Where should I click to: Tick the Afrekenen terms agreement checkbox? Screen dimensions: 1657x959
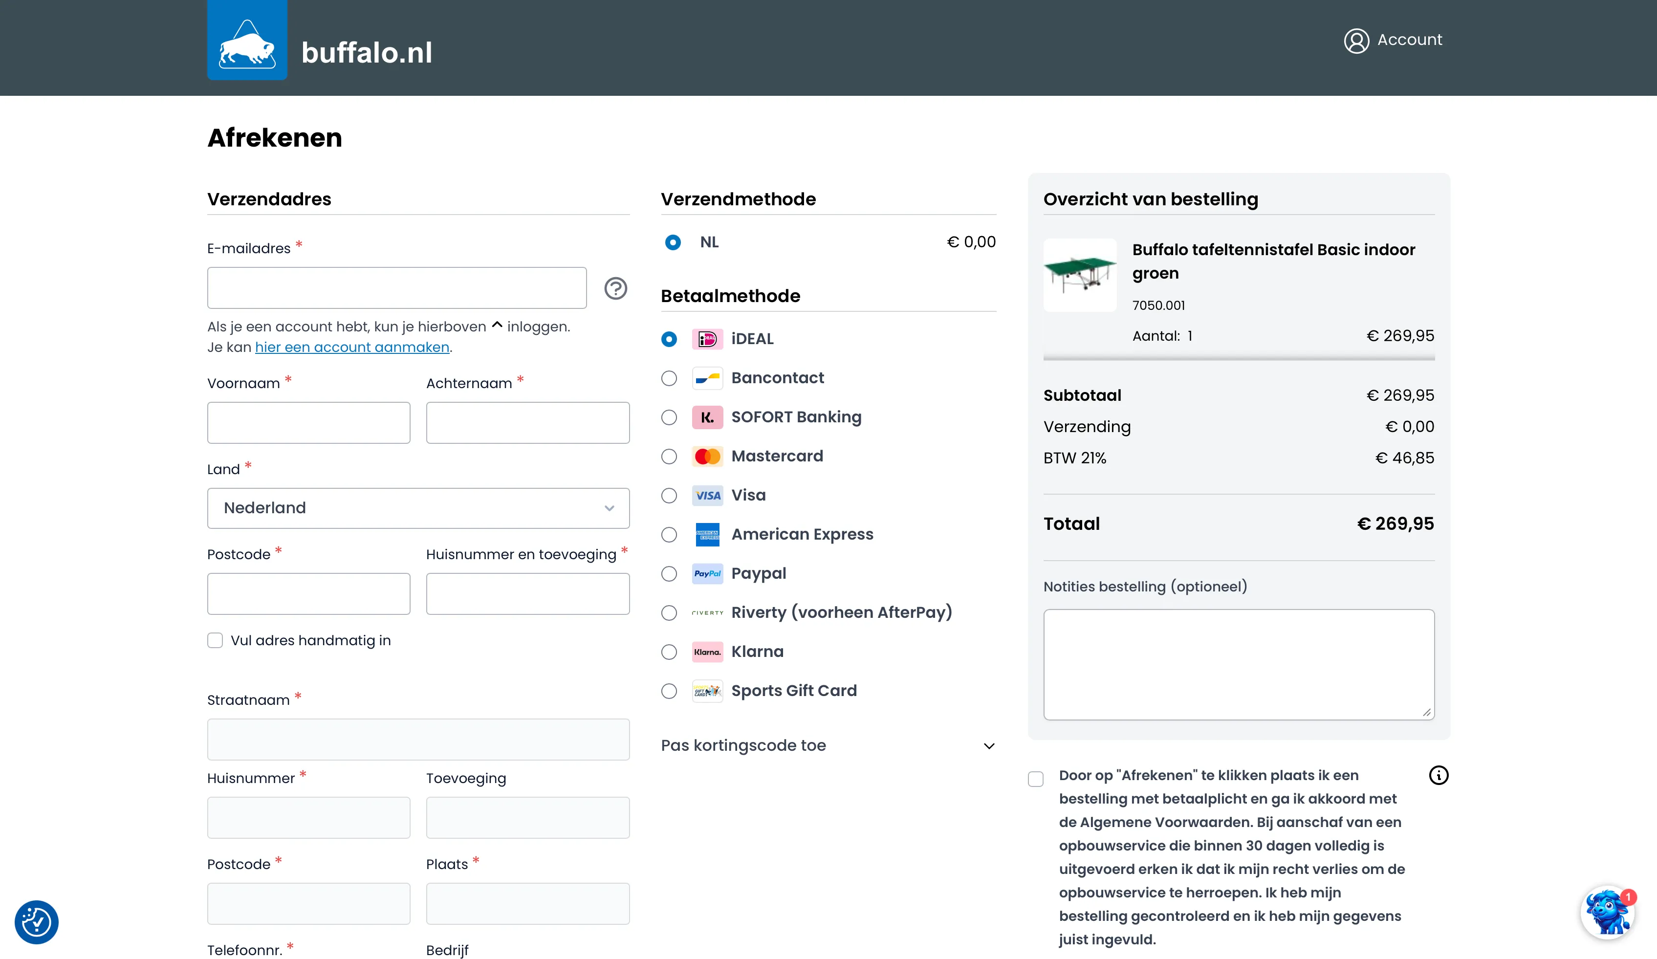coord(1036,780)
